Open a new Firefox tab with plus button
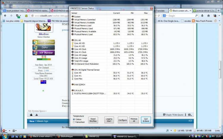Viewport: 223px width, 139px height. pos(218,11)
